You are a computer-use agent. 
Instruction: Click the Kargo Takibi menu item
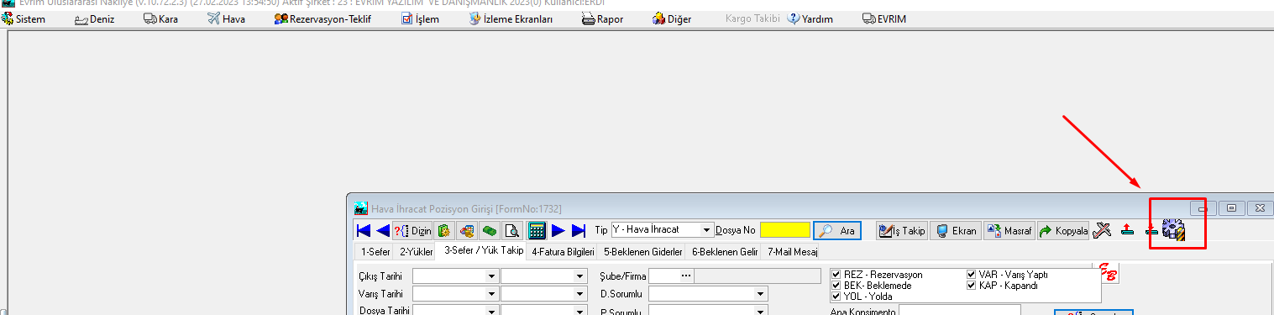(x=753, y=18)
